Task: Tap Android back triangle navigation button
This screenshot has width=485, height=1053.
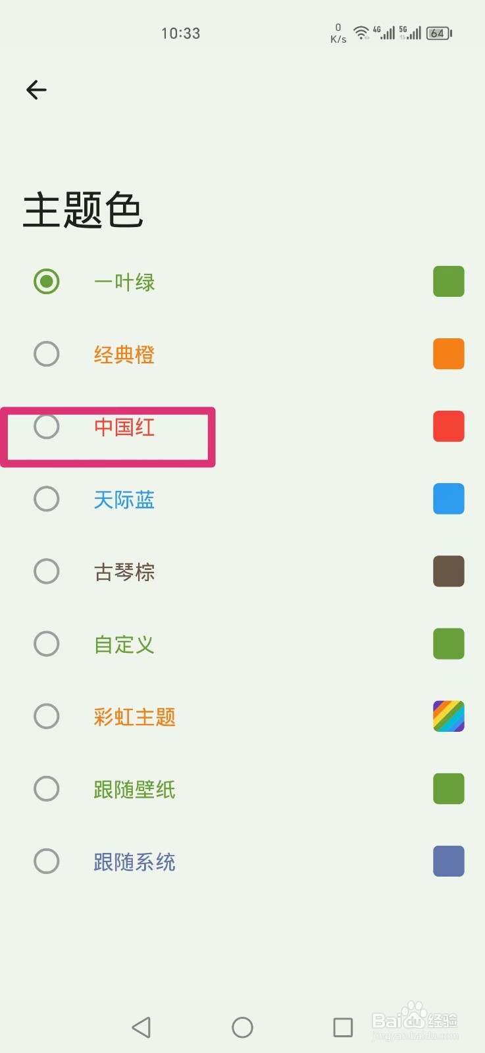Action: [141, 1027]
